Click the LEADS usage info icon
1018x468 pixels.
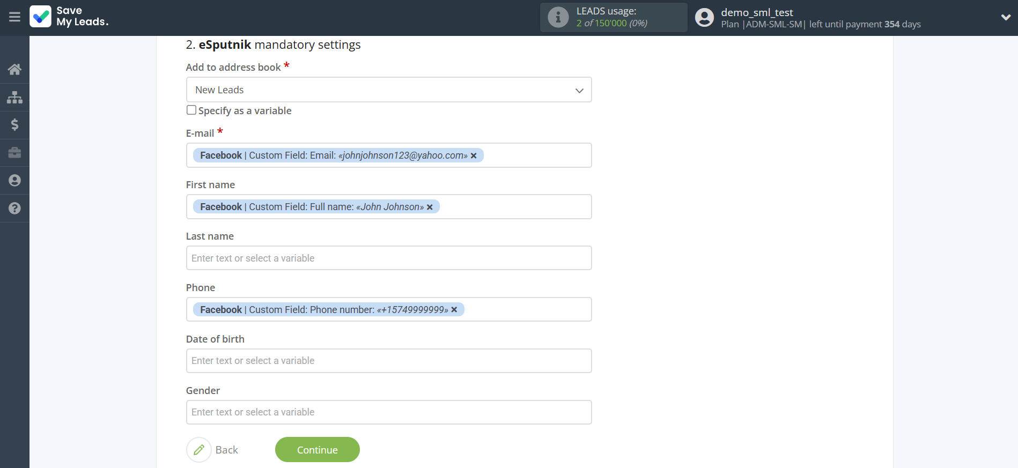click(558, 17)
